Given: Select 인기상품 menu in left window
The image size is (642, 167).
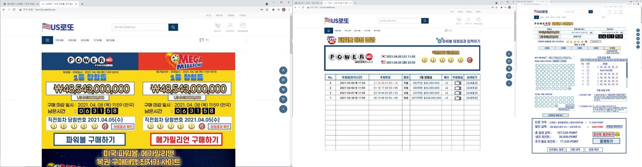Looking at the screenshot, I should (x=98, y=40).
